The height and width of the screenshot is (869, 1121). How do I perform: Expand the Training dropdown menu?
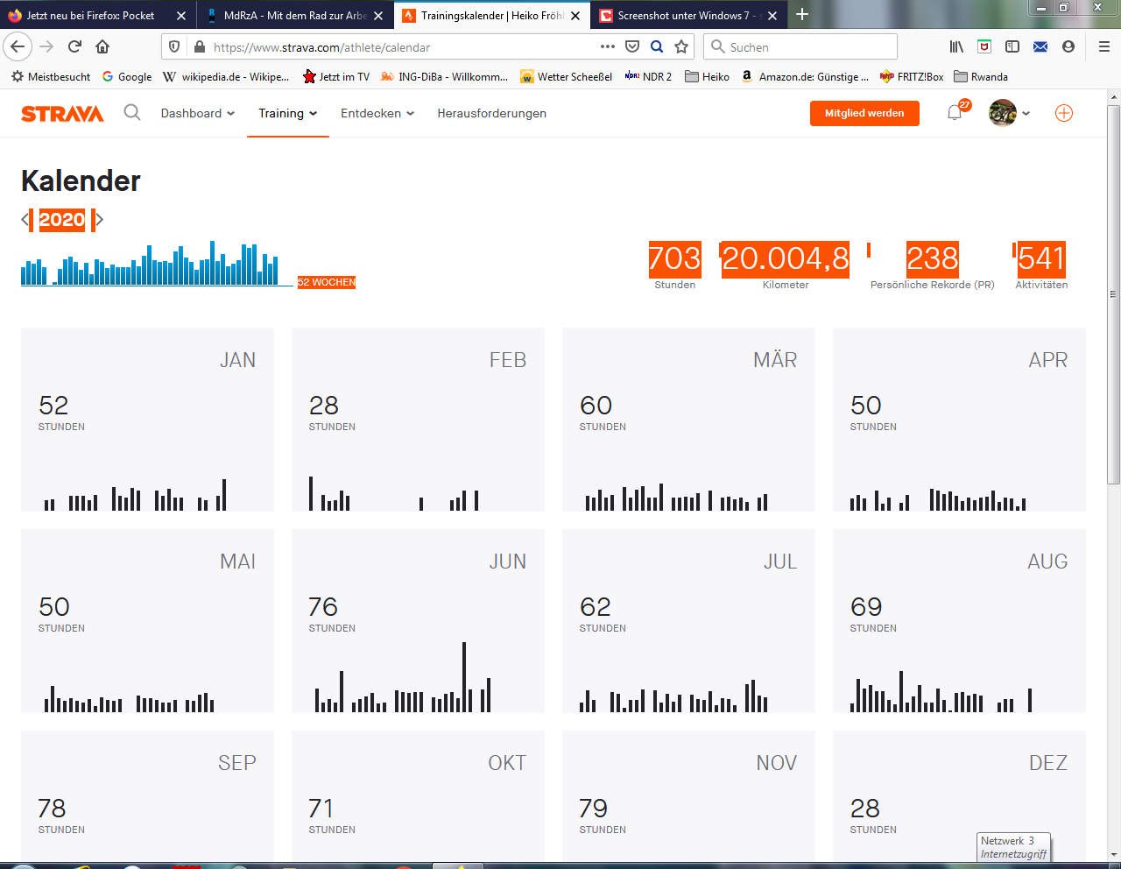[287, 113]
